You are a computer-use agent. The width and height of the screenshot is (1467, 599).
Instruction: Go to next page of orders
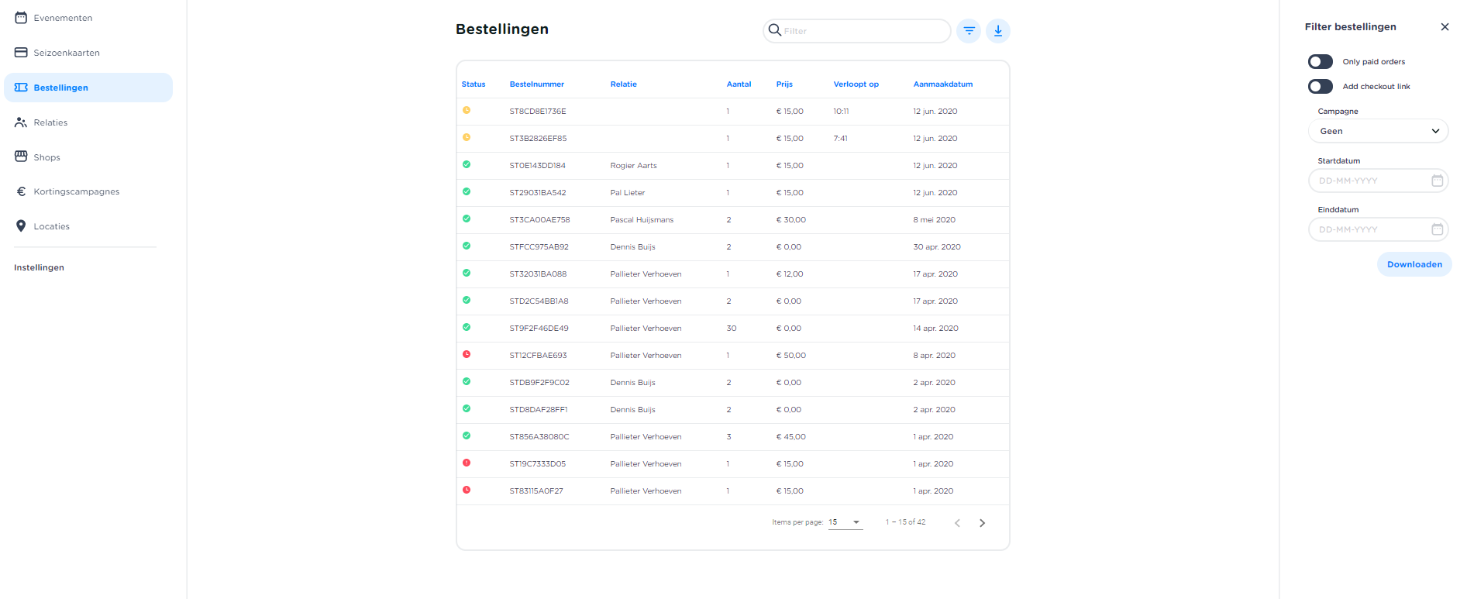click(x=982, y=523)
